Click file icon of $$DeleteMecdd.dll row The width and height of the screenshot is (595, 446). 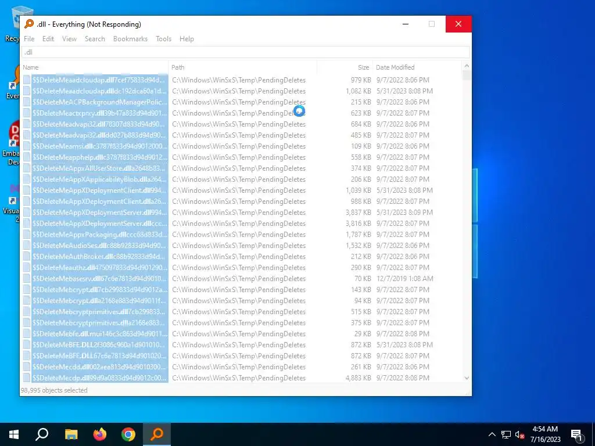point(27,367)
